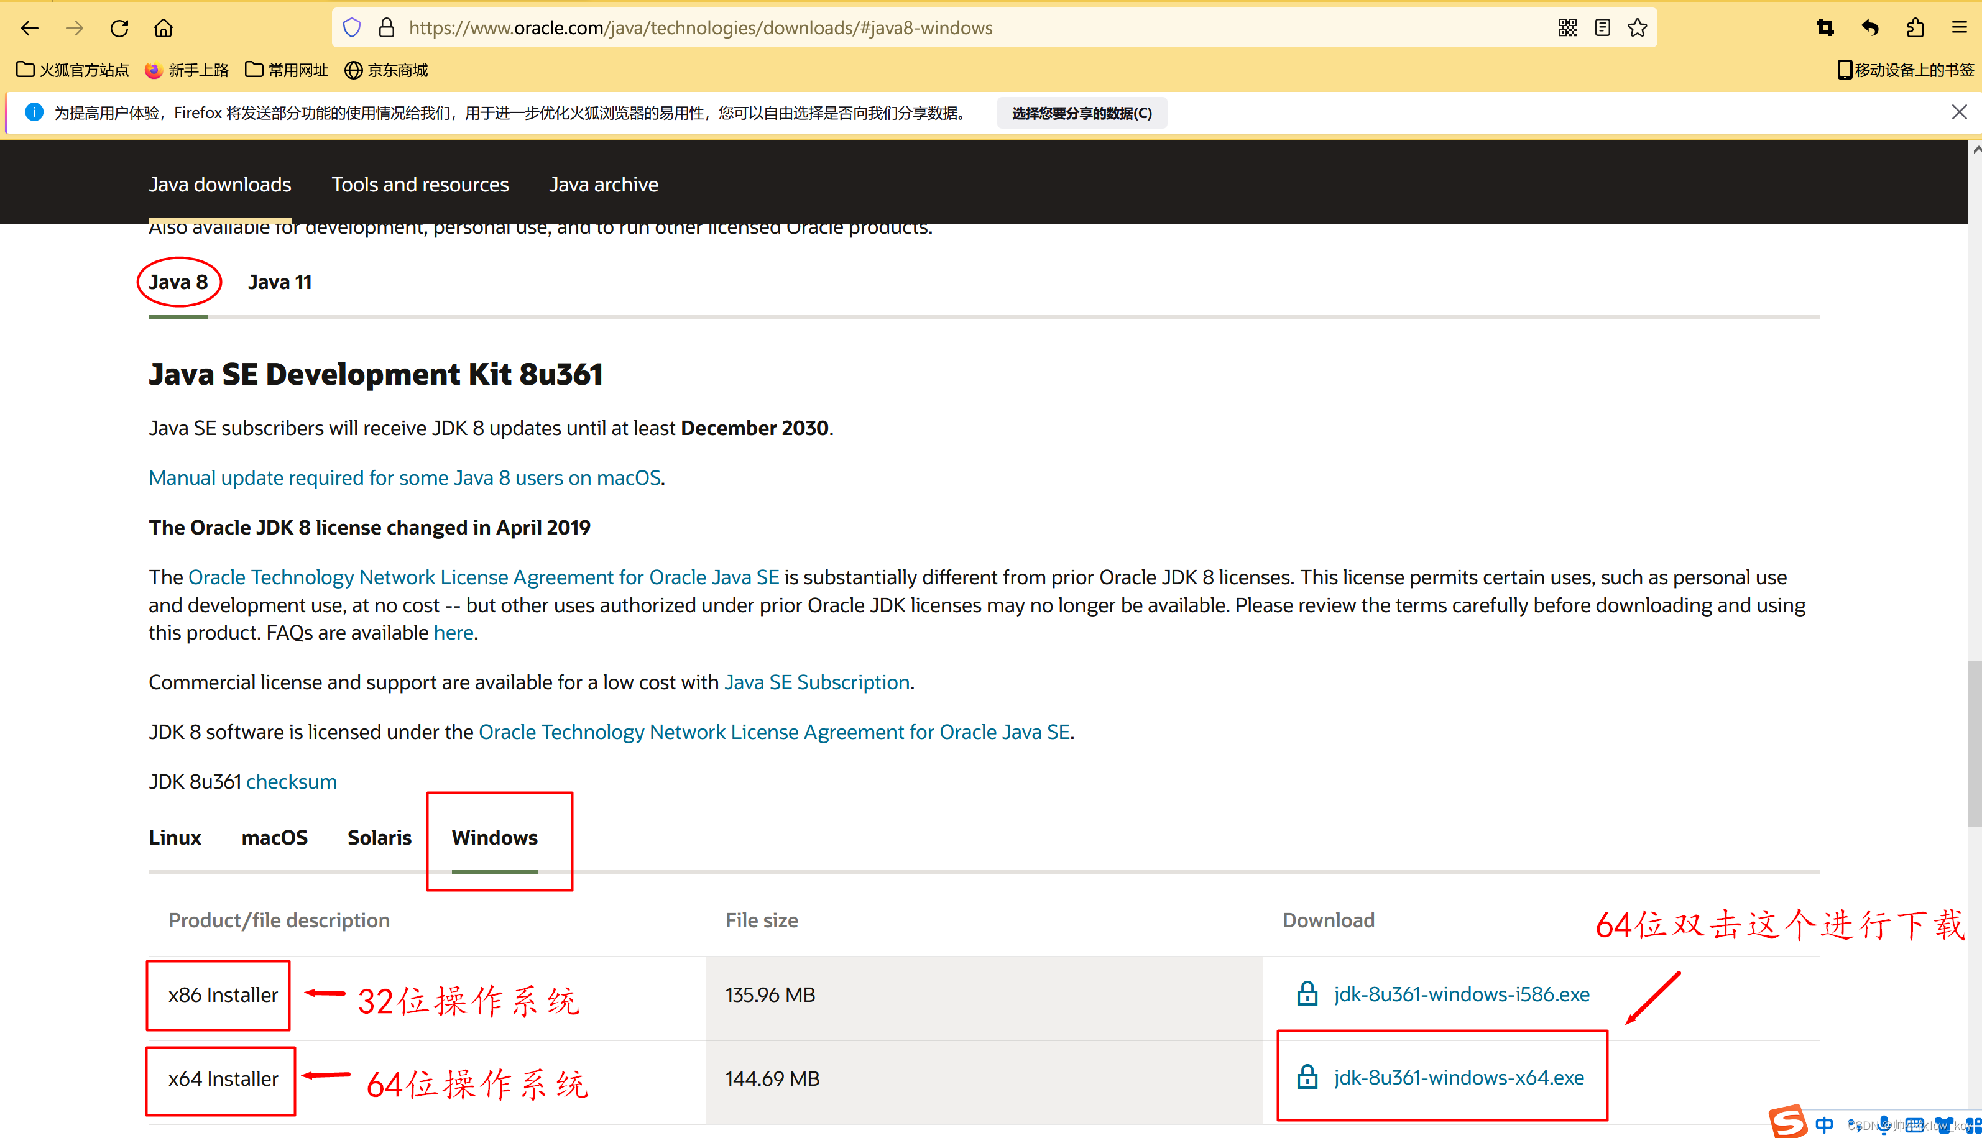This screenshot has width=1982, height=1138.
Task: Click the browser back arrow
Action: (x=30, y=28)
